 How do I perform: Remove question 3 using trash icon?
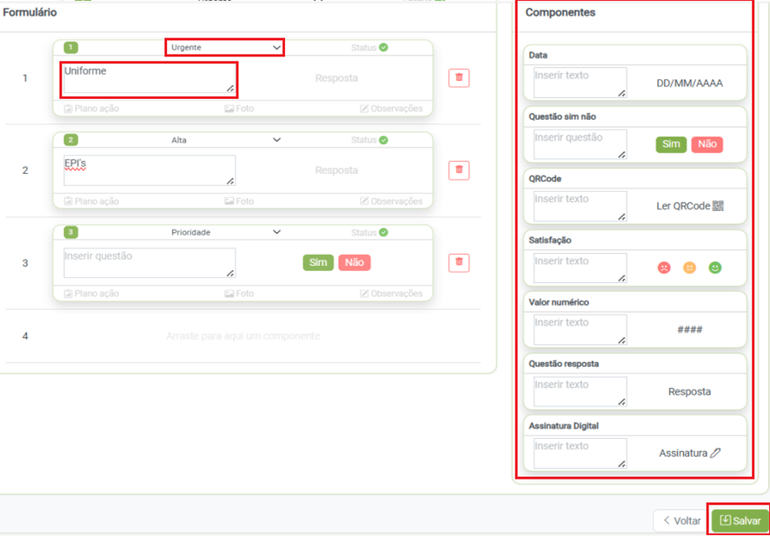tap(459, 262)
